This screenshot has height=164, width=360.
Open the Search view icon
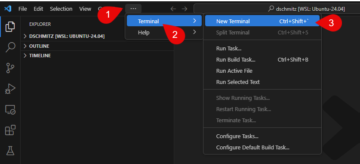[x=10, y=47]
